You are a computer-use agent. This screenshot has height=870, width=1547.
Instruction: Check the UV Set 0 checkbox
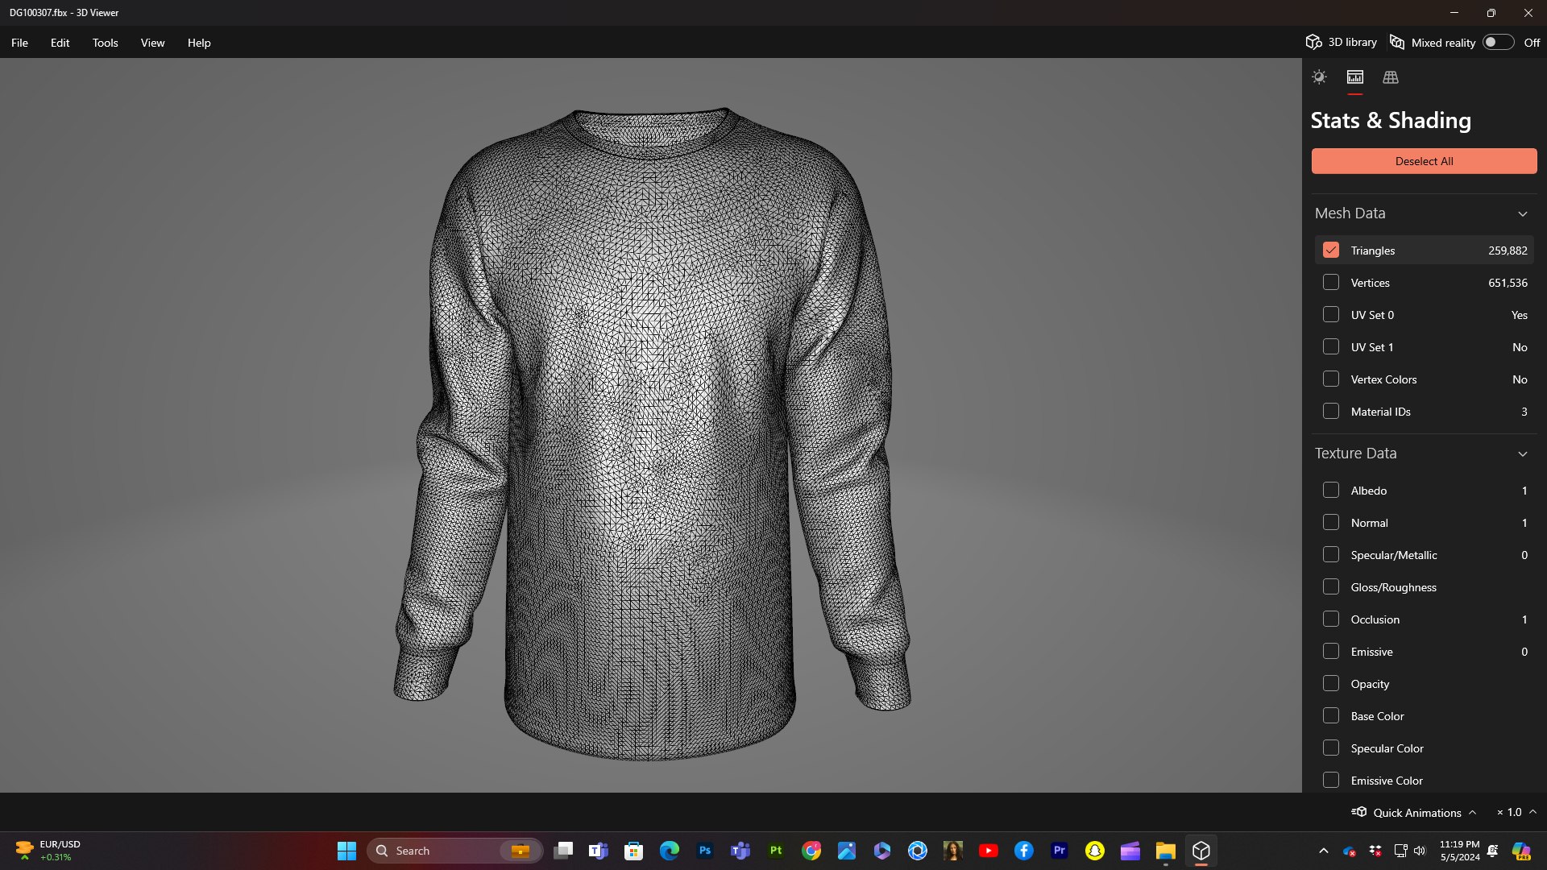1331,315
